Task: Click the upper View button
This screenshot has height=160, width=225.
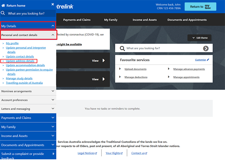Action: (x=98, y=60)
